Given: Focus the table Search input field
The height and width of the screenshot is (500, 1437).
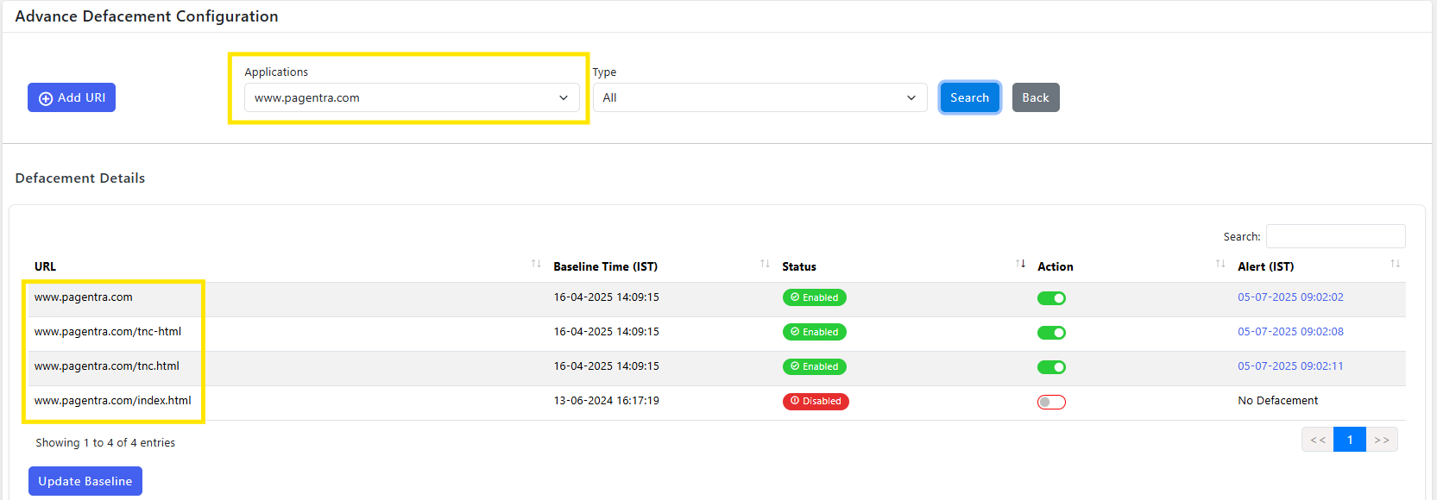Looking at the screenshot, I should [1335, 236].
